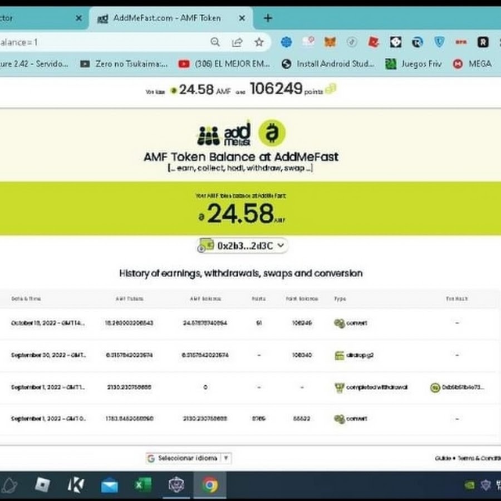
Task: Open the K app on the taskbar
Action: point(76,485)
